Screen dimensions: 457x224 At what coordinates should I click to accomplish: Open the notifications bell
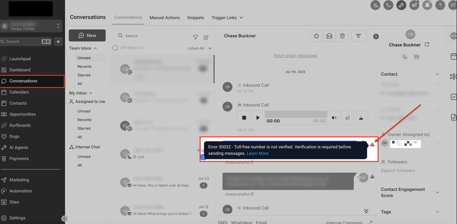coord(427,5)
